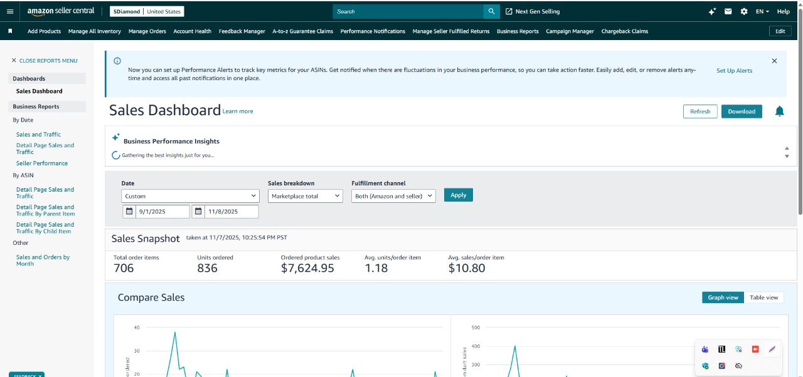Go to Manage Orders menu item
This screenshot has height=377, width=803.
[147, 31]
